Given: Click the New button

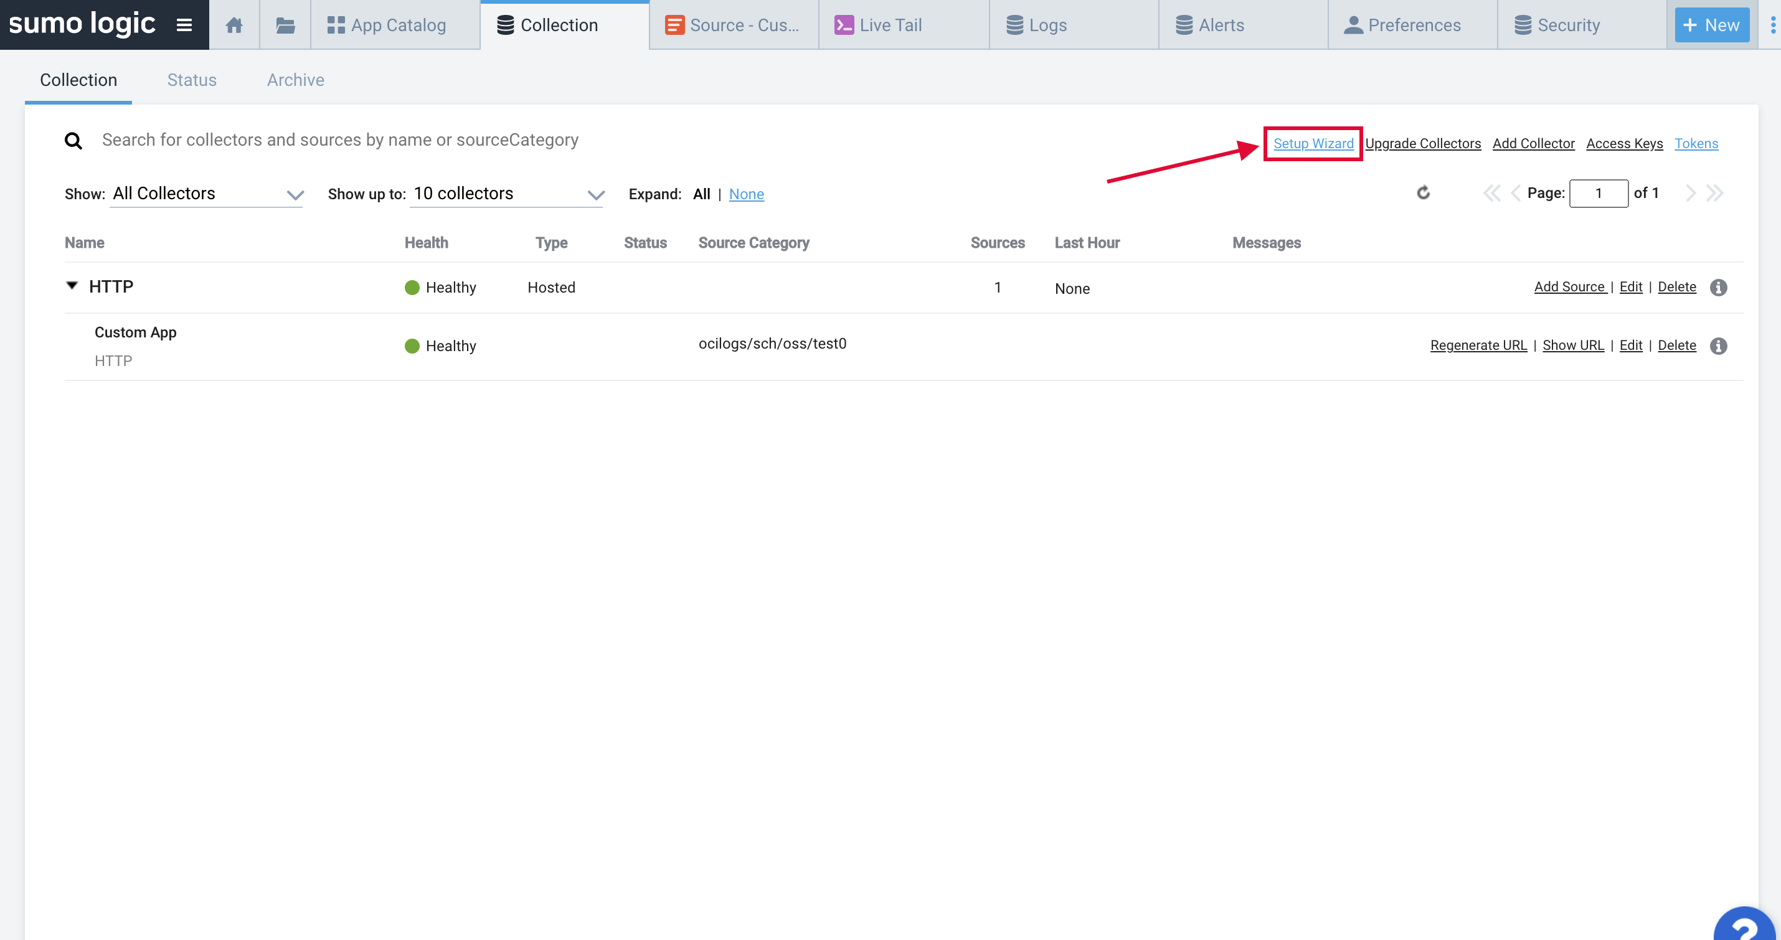Looking at the screenshot, I should click(x=1711, y=24).
